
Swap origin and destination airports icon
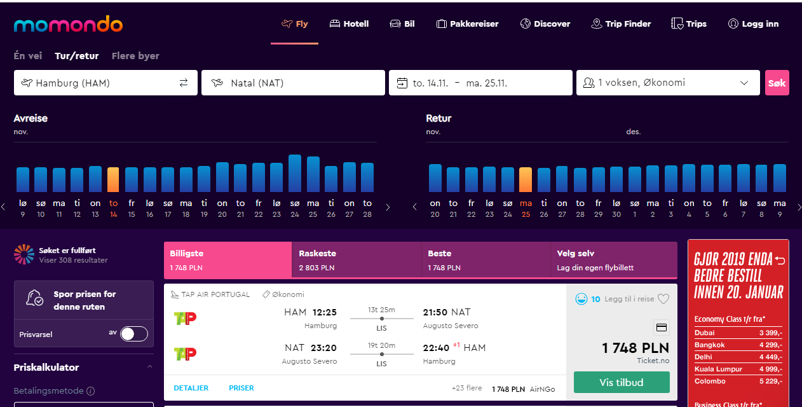[x=184, y=83]
